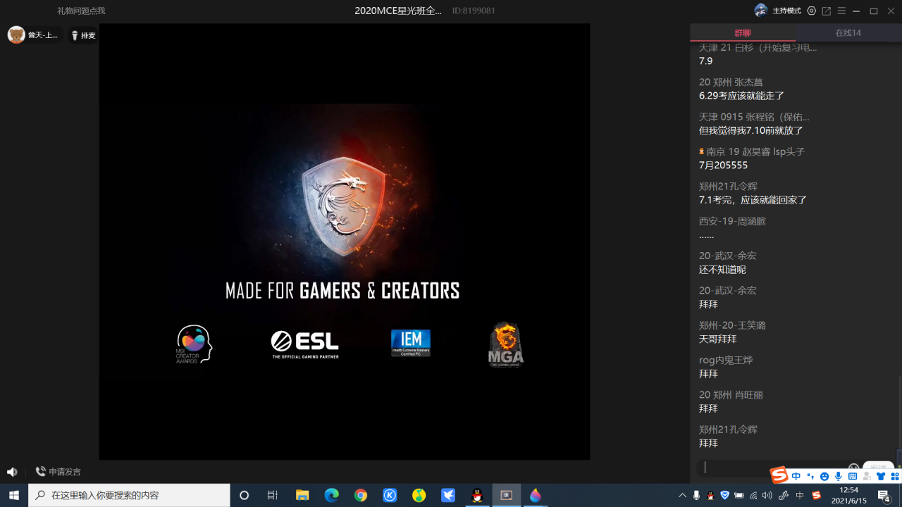Open the hamburger menu in title bar

click(x=841, y=11)
